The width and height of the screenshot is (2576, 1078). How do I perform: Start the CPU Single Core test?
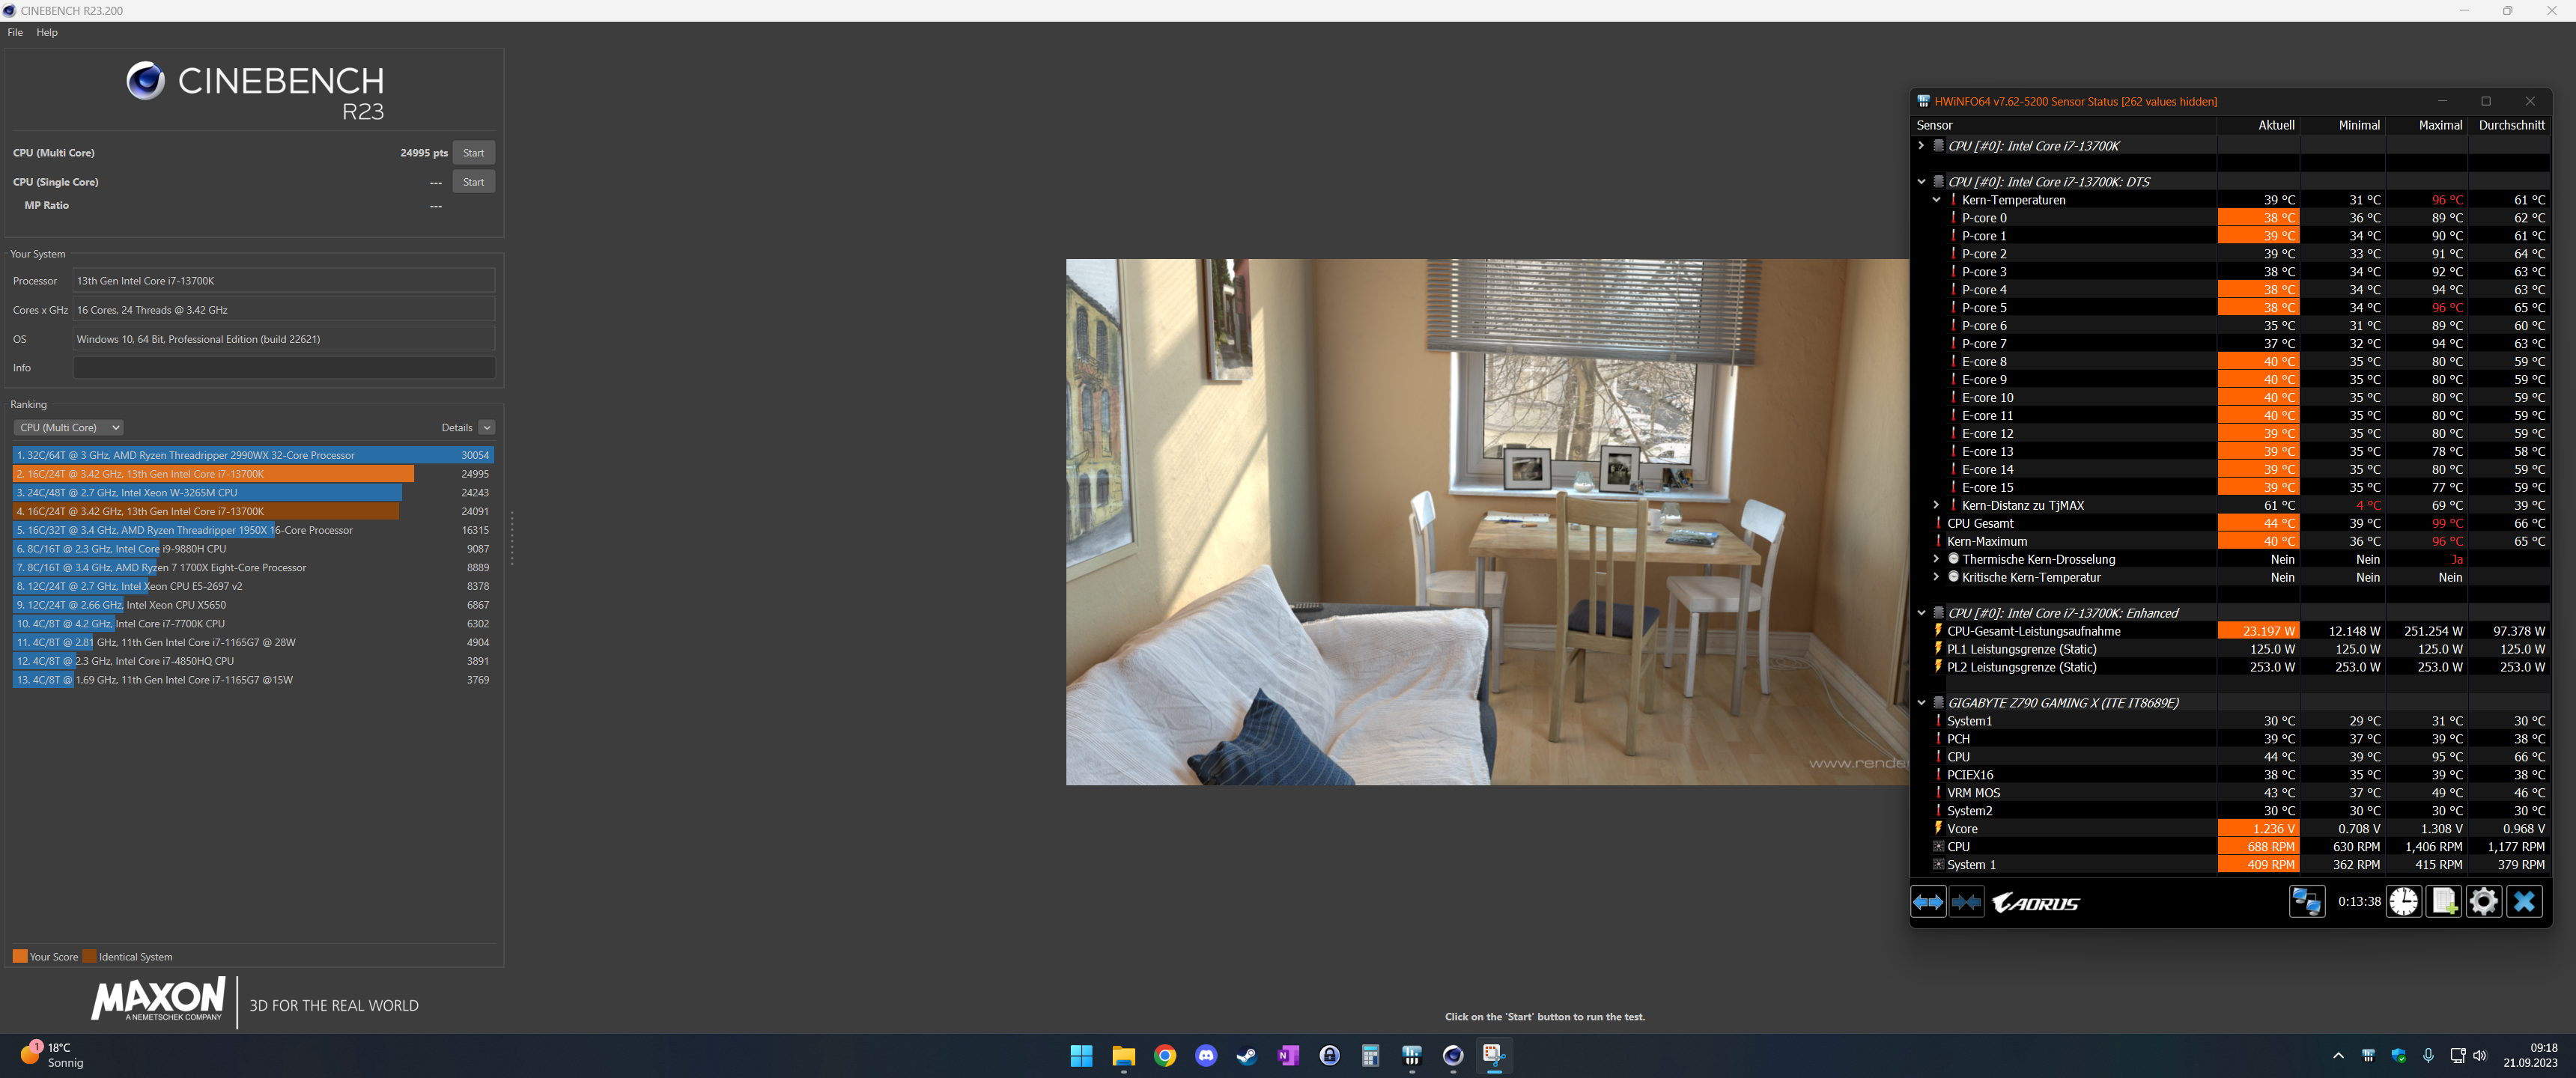(x=473, y=182)
